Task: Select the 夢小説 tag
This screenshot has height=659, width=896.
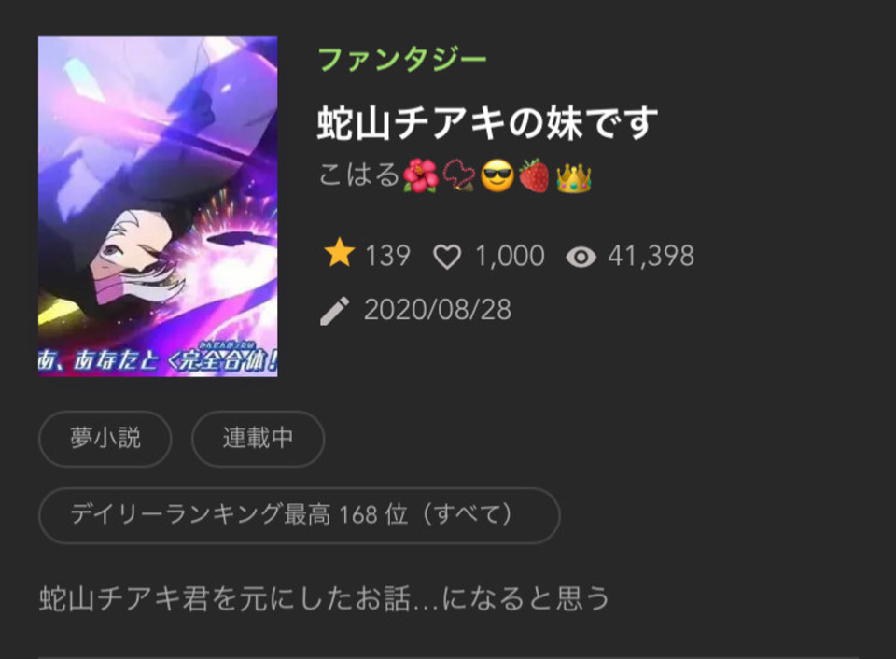Action: click(105, 439)
